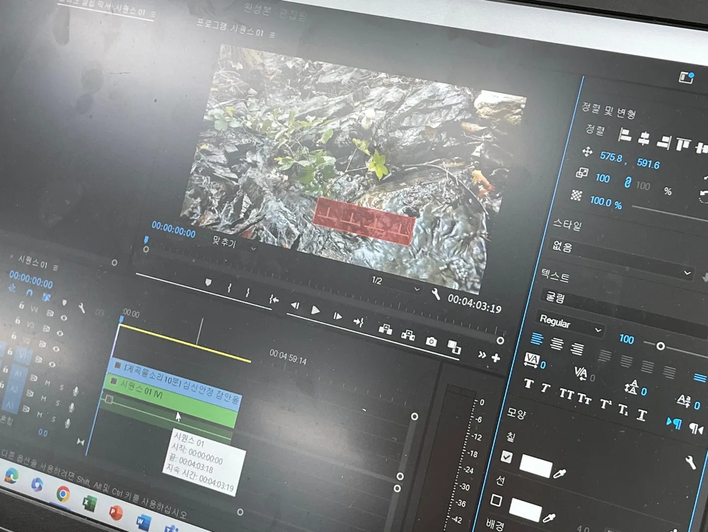708x532 pixels.
Task: Click the Extract button in the program monitor
Action: click(408, 335)
